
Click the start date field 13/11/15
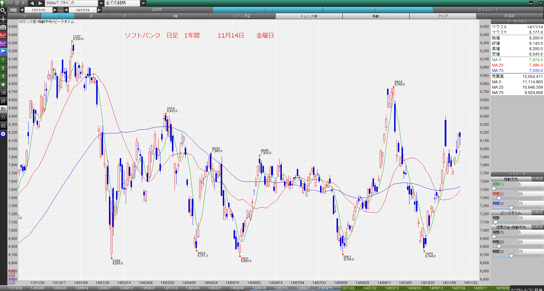point(38,10)
